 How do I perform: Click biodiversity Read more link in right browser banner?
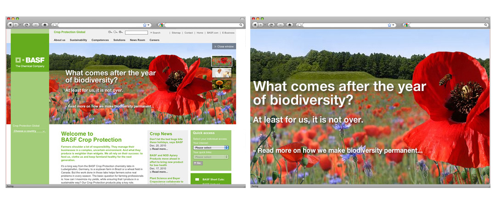pyautogui.click(x=338, y=150)
